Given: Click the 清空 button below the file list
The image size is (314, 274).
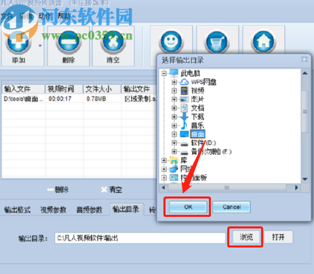Looking at the screenshot, I should tap(111, 190).
